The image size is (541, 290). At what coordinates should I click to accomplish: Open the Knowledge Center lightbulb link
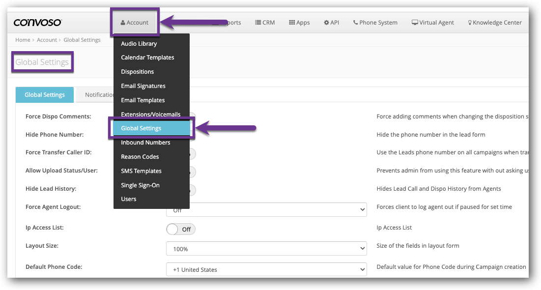coord(494,23)
